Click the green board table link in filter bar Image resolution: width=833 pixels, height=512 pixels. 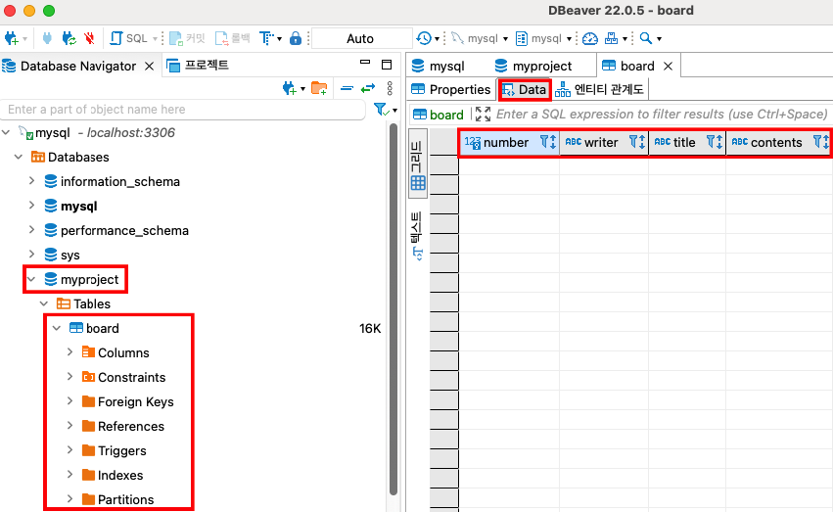(439, 115)
